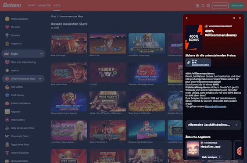The width and height of the screenshot is (247, 163).
Task: Collapse the Slots sidebar section
Action: click(x=41, y=54)
